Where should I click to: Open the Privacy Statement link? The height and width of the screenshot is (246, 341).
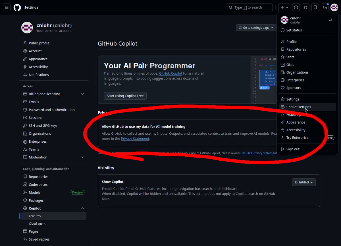point(135,139)
